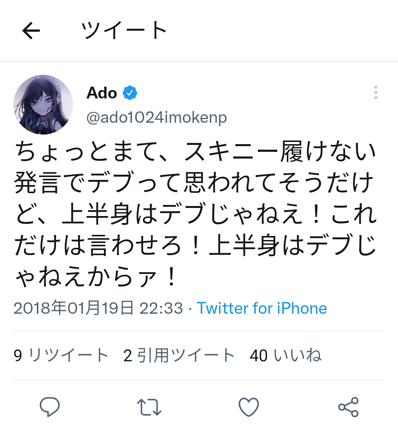398x431 pixels.
Task: Click the tweet's last line ゃねえからァ！
Action: (97, 277)
